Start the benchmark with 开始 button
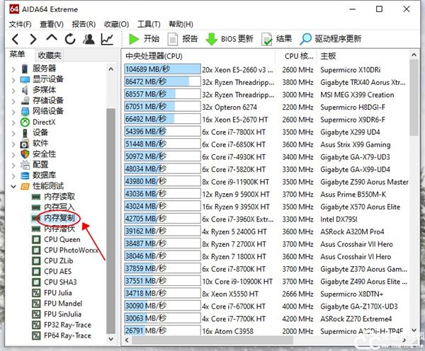Viewport: 425px width, 351px height. tap(144, 39)
